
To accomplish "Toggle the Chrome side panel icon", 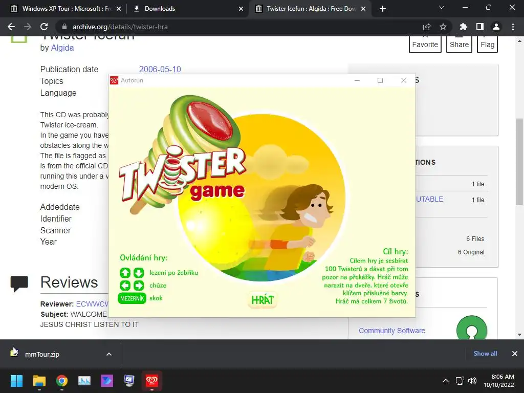I will [x=480, y=27].
